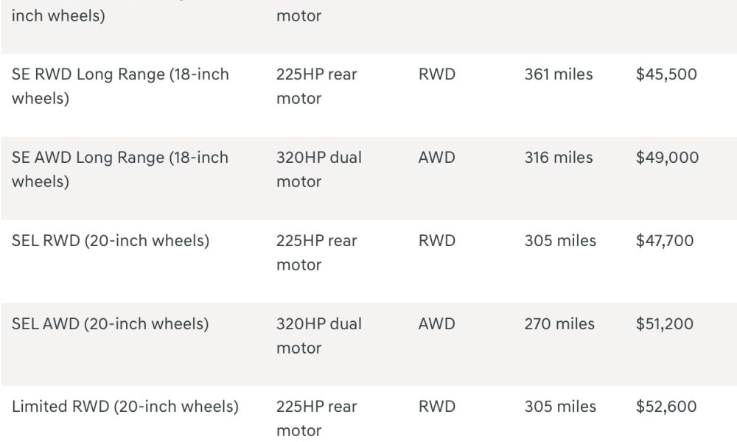
Task: Click the RWD drivetrain cell in SE RWD row
Action: [x=436, y=74]
